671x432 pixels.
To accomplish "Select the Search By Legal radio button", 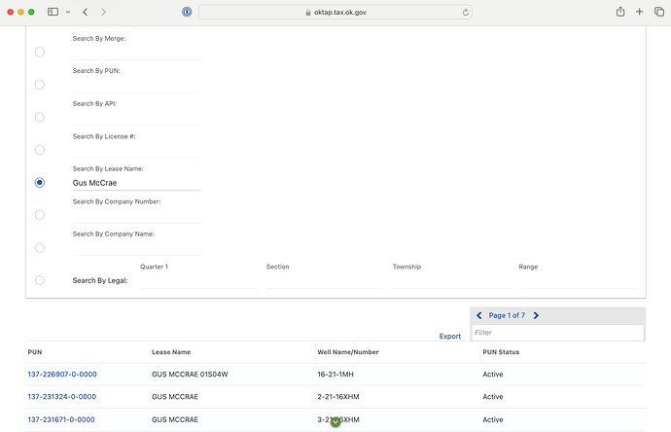I will point(39,280).
